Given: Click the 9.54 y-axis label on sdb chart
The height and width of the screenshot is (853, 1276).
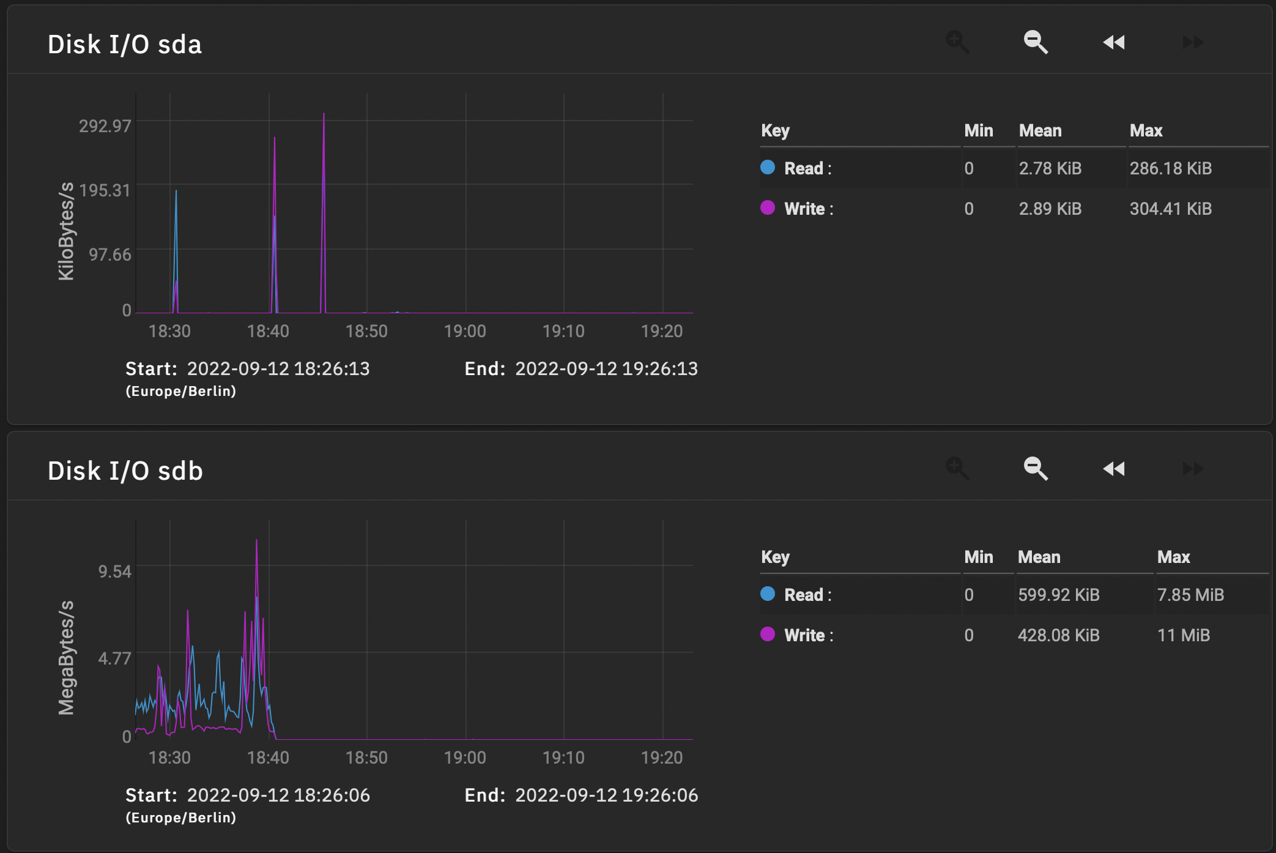Looking at the screenshot, I should [x=115, y=572].
